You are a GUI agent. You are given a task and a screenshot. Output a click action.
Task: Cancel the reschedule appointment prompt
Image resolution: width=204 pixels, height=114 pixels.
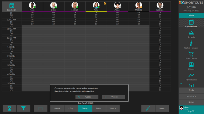click(x=87, y=97)
